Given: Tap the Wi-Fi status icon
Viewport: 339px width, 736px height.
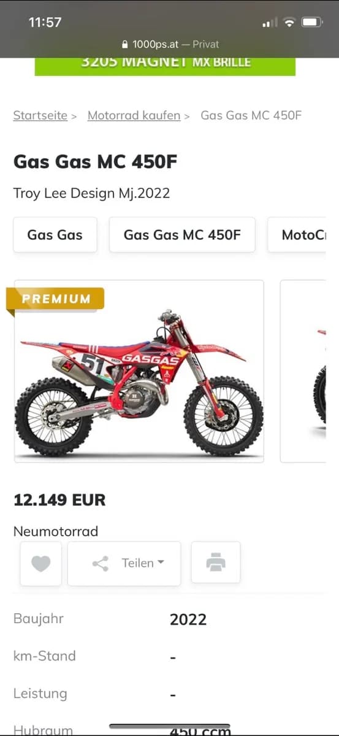Looking at the screenshot, I should coord(289,23).
